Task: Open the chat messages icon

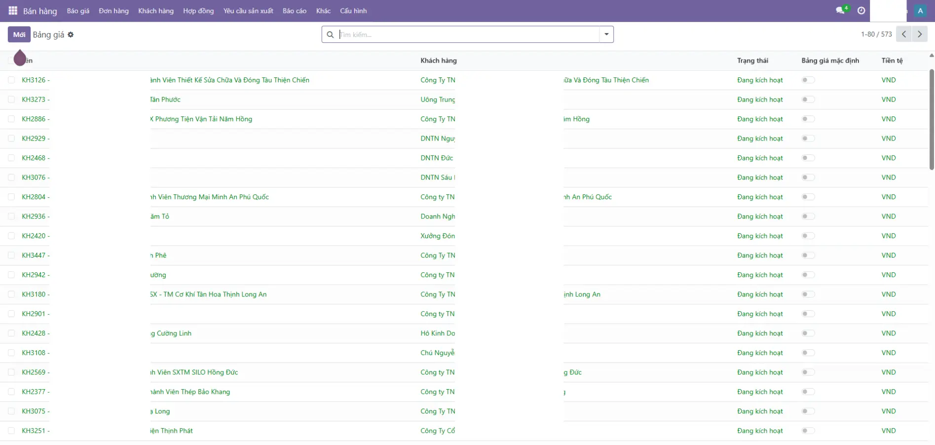Action: pos(840,10)
